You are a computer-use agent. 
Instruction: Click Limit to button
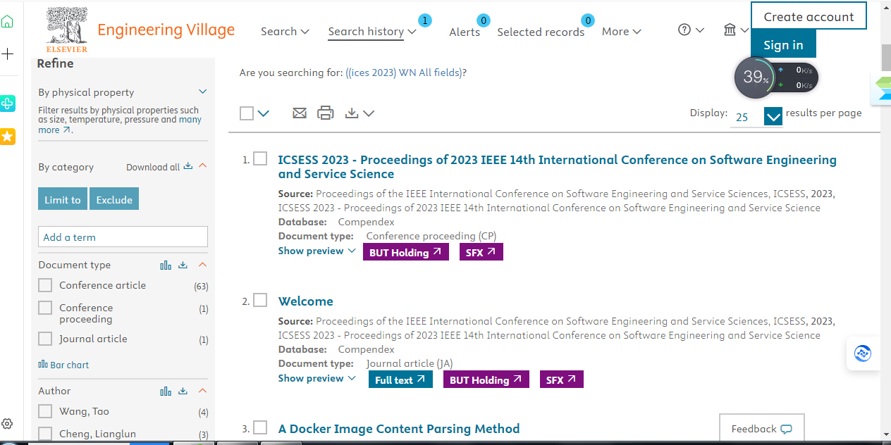point(63,199)
